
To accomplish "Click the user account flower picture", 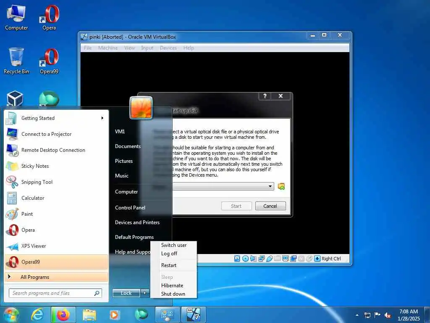I will (x=141, y=108).
